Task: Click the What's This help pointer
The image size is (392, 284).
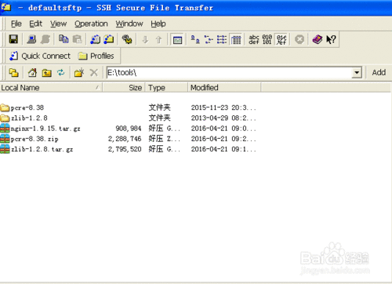Action: [331, 39]
